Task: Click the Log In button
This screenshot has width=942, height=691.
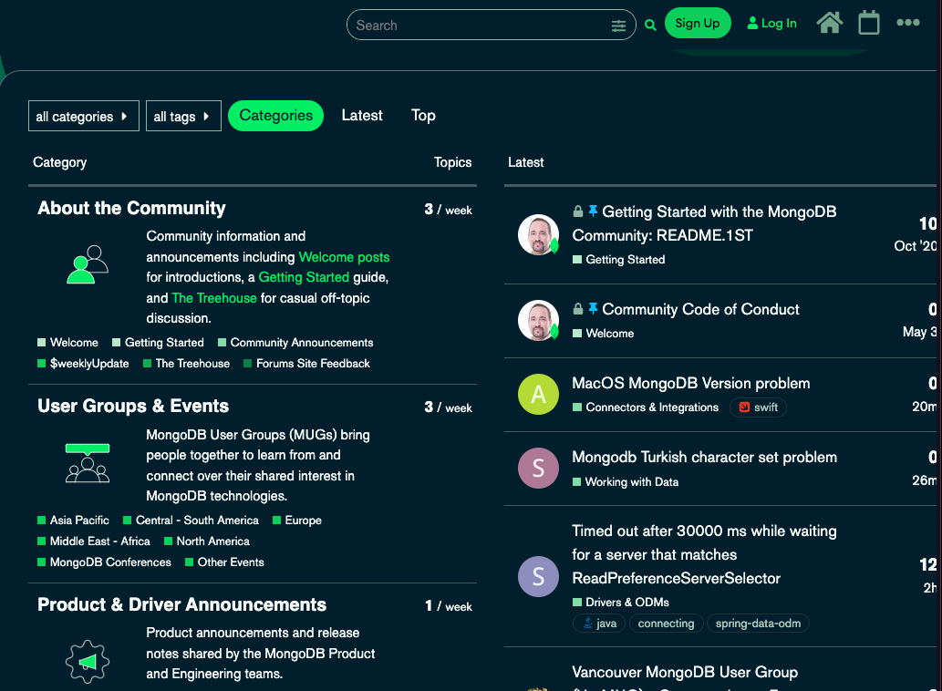Action: (x=772, y=24)
